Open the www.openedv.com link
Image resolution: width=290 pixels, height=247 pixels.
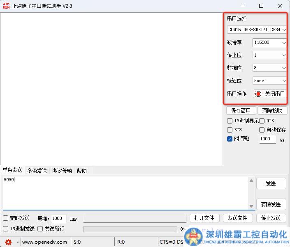[44, 242]
